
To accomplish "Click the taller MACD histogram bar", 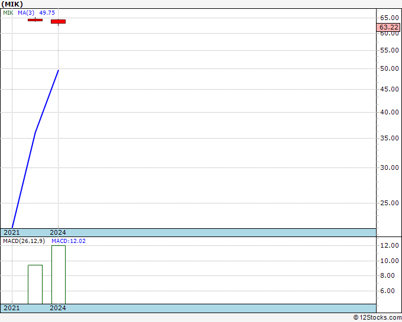I will coord(59,275).
